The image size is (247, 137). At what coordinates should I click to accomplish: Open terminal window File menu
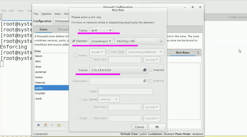tap(4, 11)
